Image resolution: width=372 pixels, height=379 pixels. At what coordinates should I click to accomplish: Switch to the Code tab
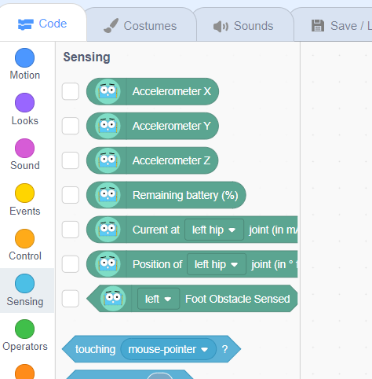(42, 24)
